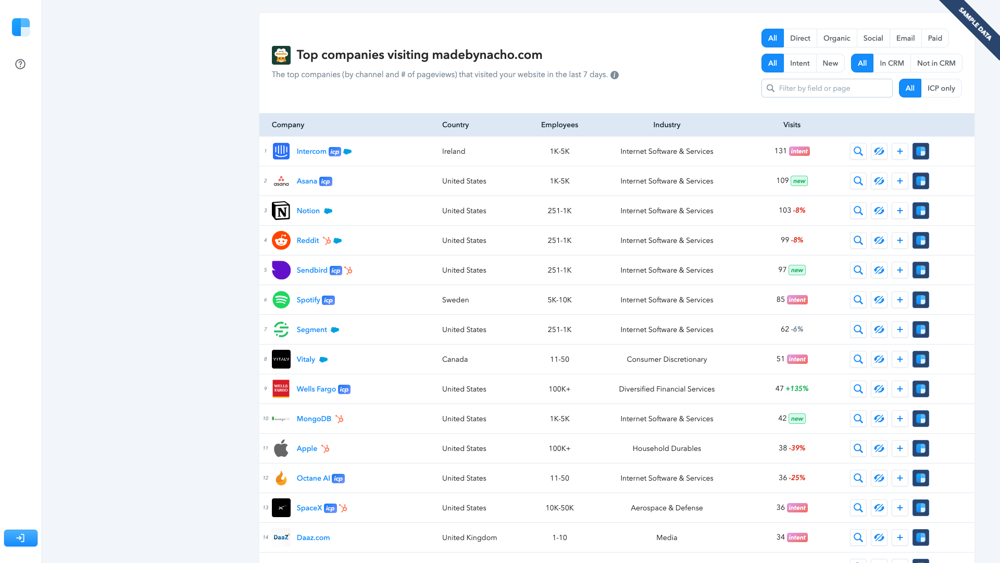Screen dimensions: 1000x563
Task: Click the plus icon in MongoDB row
Action: pyautogui.click(x=900, y=419)
